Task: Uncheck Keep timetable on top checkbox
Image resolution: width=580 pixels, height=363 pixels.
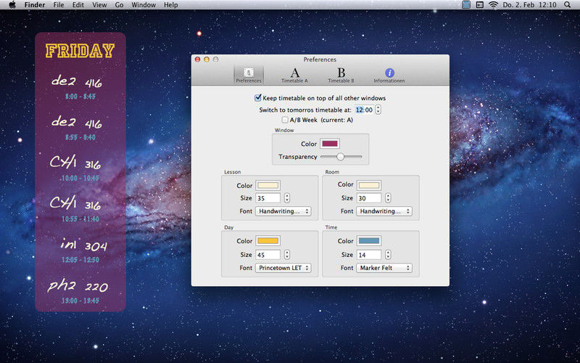Action: pyautogui.click(x=258, y=98)
